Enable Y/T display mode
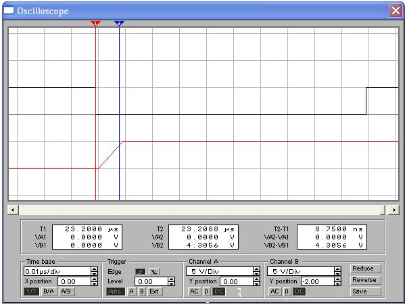 (x=32, y=291)
